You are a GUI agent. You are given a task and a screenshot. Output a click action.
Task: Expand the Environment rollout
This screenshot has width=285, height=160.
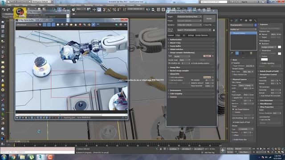[x=191, y=90]
